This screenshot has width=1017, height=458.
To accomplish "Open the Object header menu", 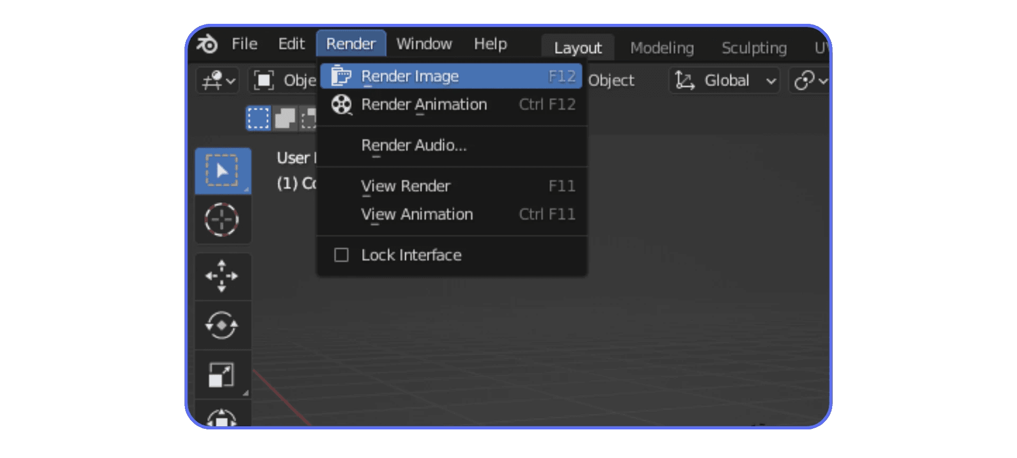I will click(x=611, y=80).
